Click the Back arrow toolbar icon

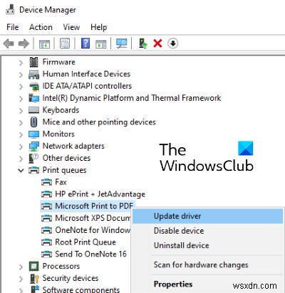pos(9,44)
